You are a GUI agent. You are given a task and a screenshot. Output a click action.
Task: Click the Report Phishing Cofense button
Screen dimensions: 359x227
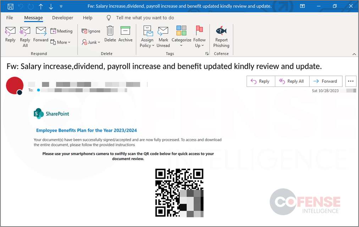pyautogui.click(x=221, y=37)
